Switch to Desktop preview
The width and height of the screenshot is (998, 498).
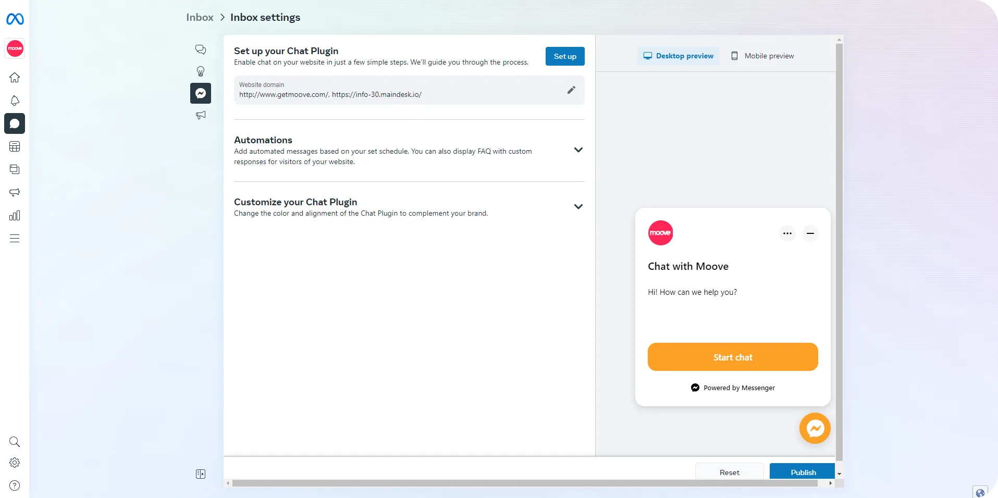click(x=678, y=56)
